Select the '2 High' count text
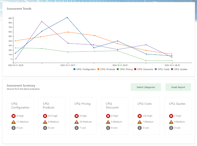 pyautogui.click(x=178, y=116)
